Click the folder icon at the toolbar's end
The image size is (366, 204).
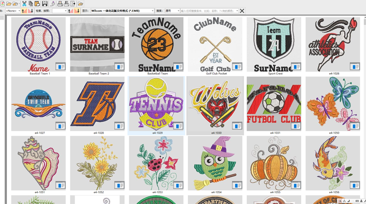tap(81, 4)
